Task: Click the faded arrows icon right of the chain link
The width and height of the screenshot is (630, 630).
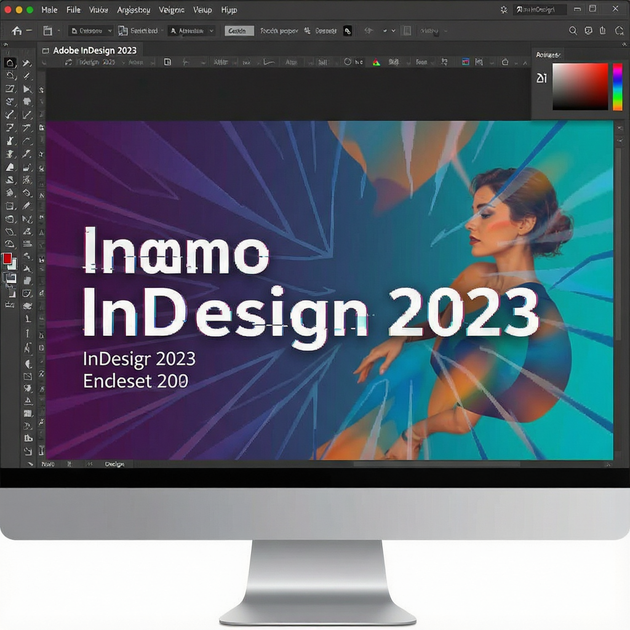Action: coord(369,31)
